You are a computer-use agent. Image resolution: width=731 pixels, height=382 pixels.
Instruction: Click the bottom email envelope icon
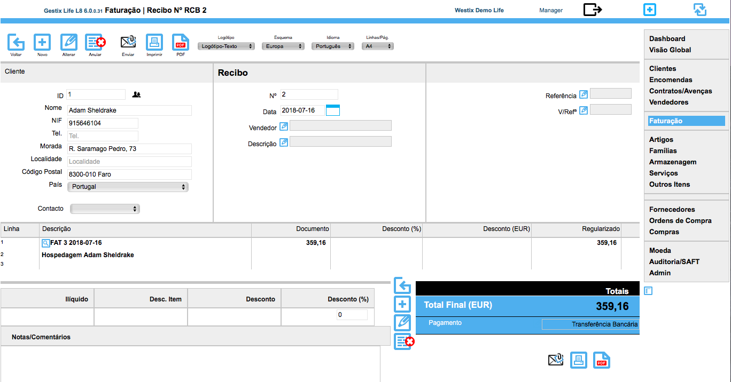(556, 360)
